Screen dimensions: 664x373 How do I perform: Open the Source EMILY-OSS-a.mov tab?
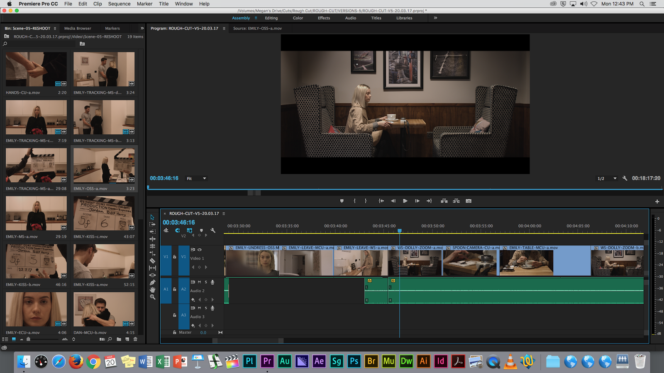(x=257, y=29)
